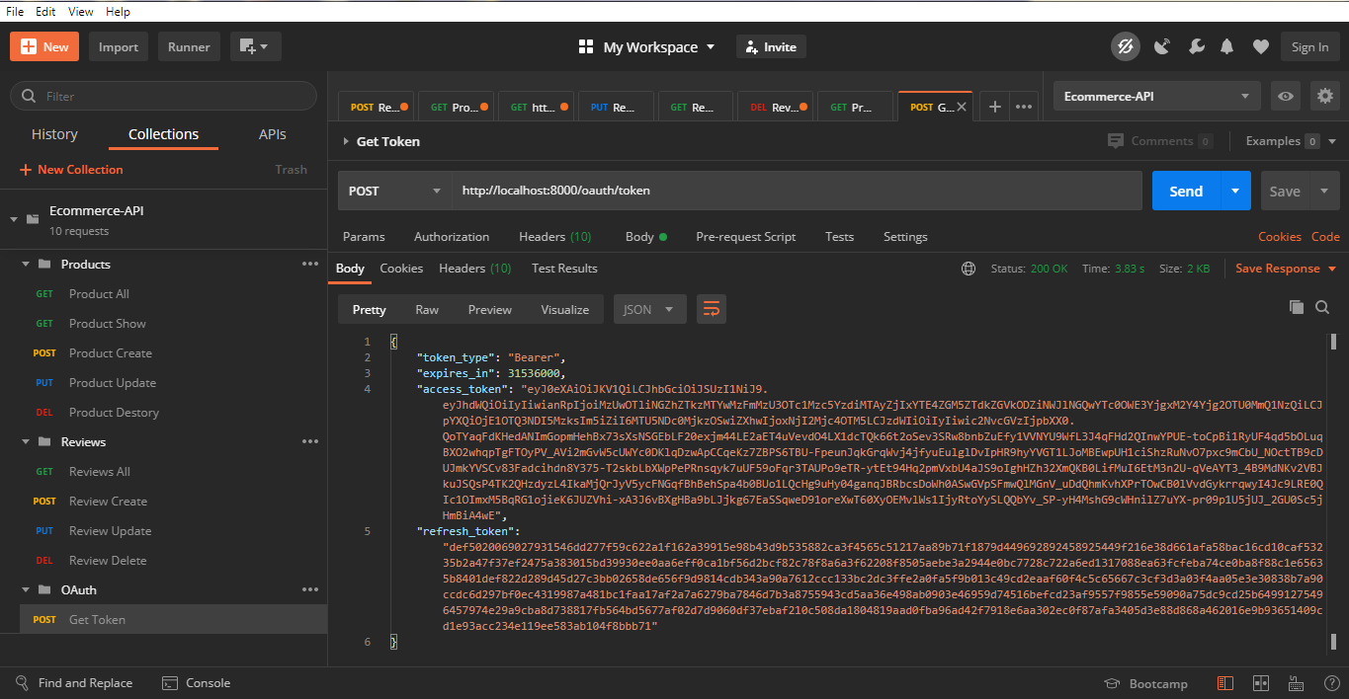Switch to two-pane view in status bar

pos(1261,683)
